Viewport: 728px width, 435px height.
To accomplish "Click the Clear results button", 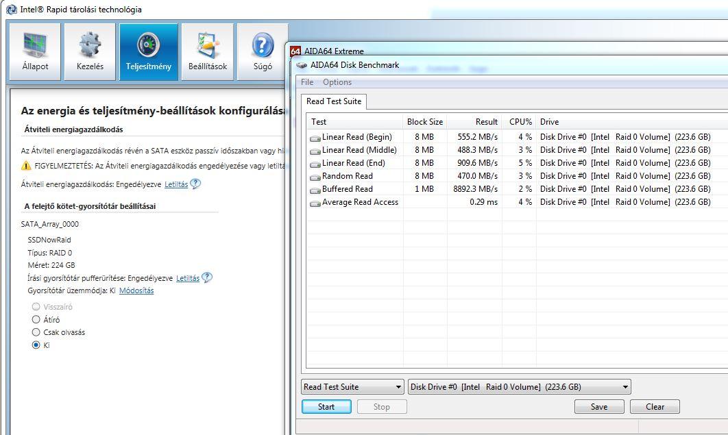I will [655, 407].
